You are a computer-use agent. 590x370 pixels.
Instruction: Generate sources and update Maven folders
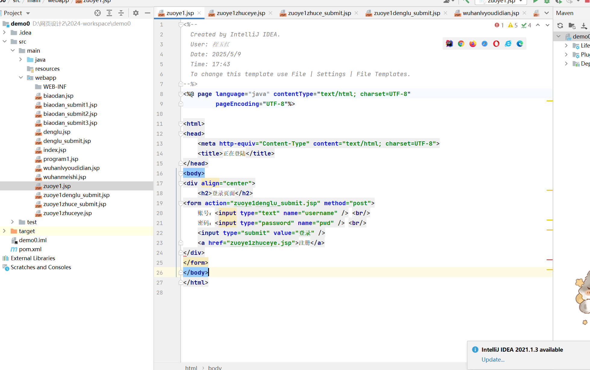coord(572,26)
